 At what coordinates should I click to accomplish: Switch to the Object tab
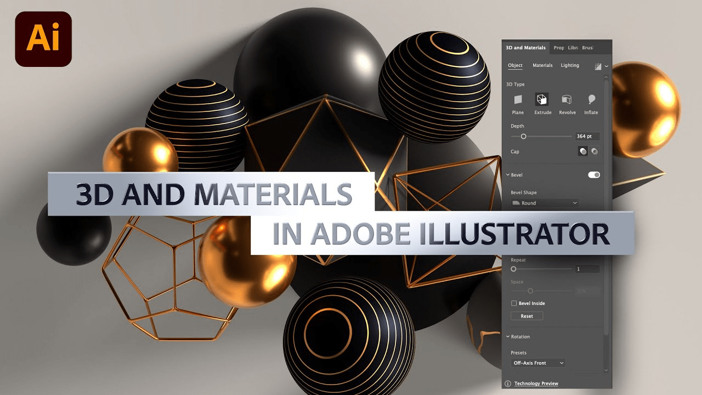point(515,65)
